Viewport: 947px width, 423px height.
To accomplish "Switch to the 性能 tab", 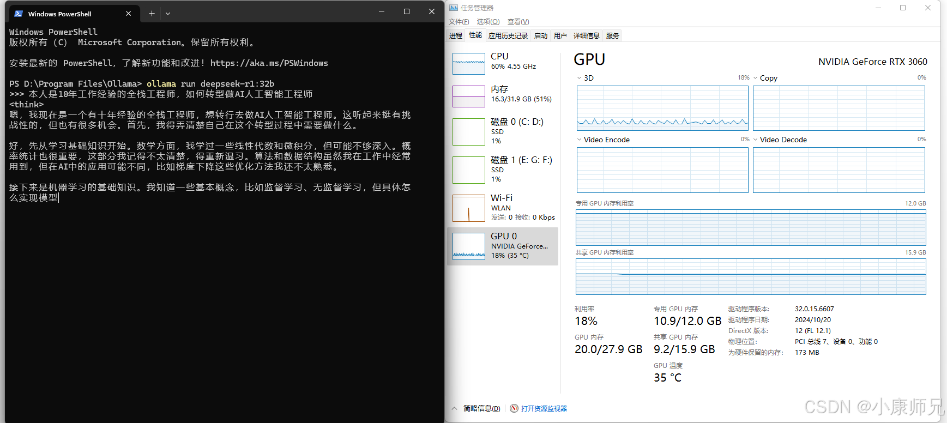I will point(475,35).
